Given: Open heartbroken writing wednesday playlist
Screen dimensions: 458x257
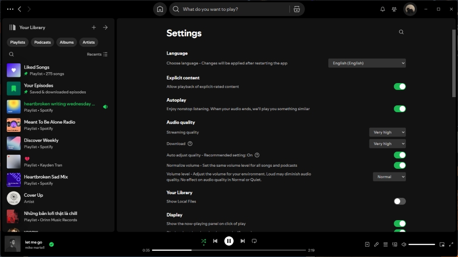Looking at the screenshot, I should click(58, 106).
